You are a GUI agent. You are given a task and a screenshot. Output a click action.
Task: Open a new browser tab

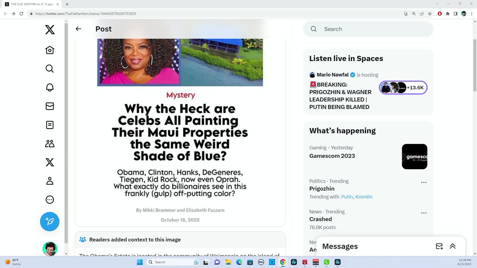(67, 4)
